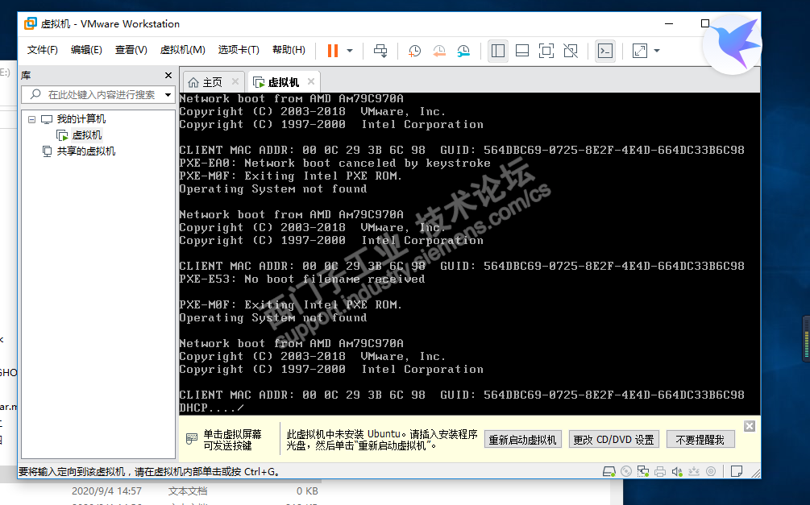The image size is (810, 505).
Task: Collapse the 我的计算机 tree node
Action: point(32,119)
